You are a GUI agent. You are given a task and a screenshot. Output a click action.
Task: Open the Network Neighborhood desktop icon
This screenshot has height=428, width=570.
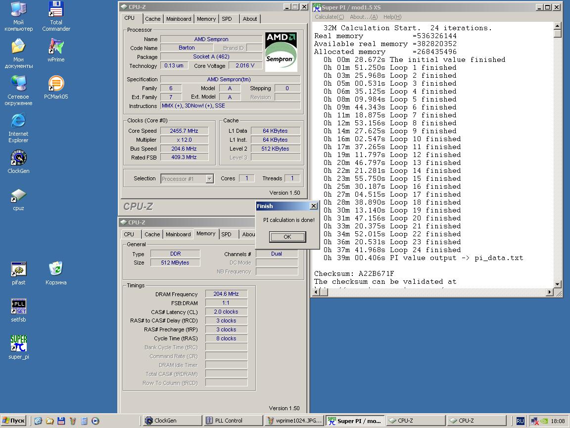click(18, 91)
